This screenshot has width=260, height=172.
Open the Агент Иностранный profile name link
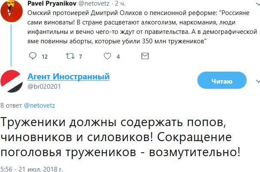(x=68, y=76)
